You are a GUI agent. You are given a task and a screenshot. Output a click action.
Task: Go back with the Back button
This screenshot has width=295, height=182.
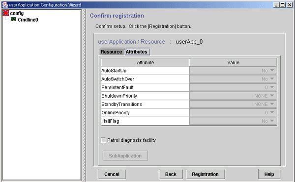click(x=171, y=174)
